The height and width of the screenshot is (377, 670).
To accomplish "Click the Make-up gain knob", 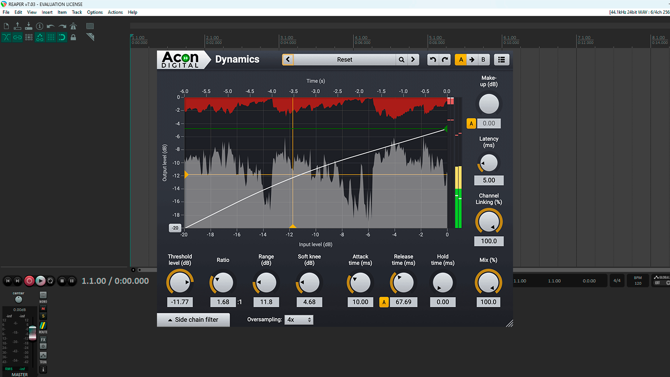I will (x=489, y=104).
